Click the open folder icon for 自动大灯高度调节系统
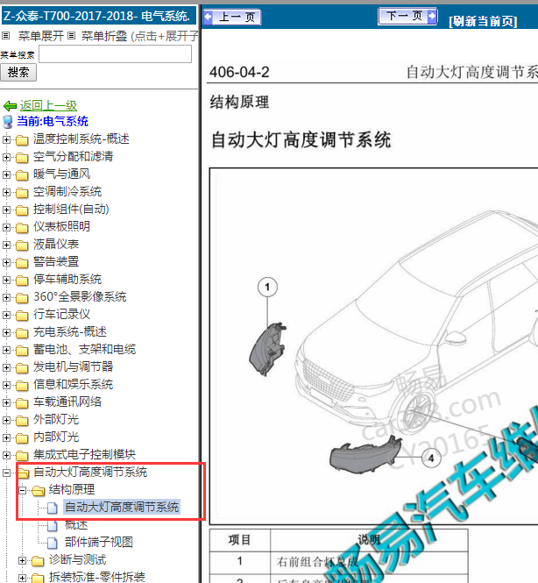This screenshot has height=583, width=538. pyautogui.click(x=23, y=473)
